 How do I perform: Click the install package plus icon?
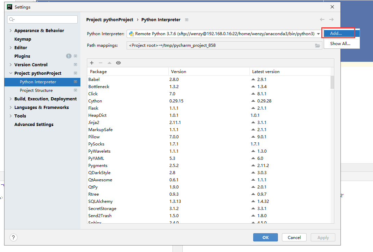[x=92, y=63]
